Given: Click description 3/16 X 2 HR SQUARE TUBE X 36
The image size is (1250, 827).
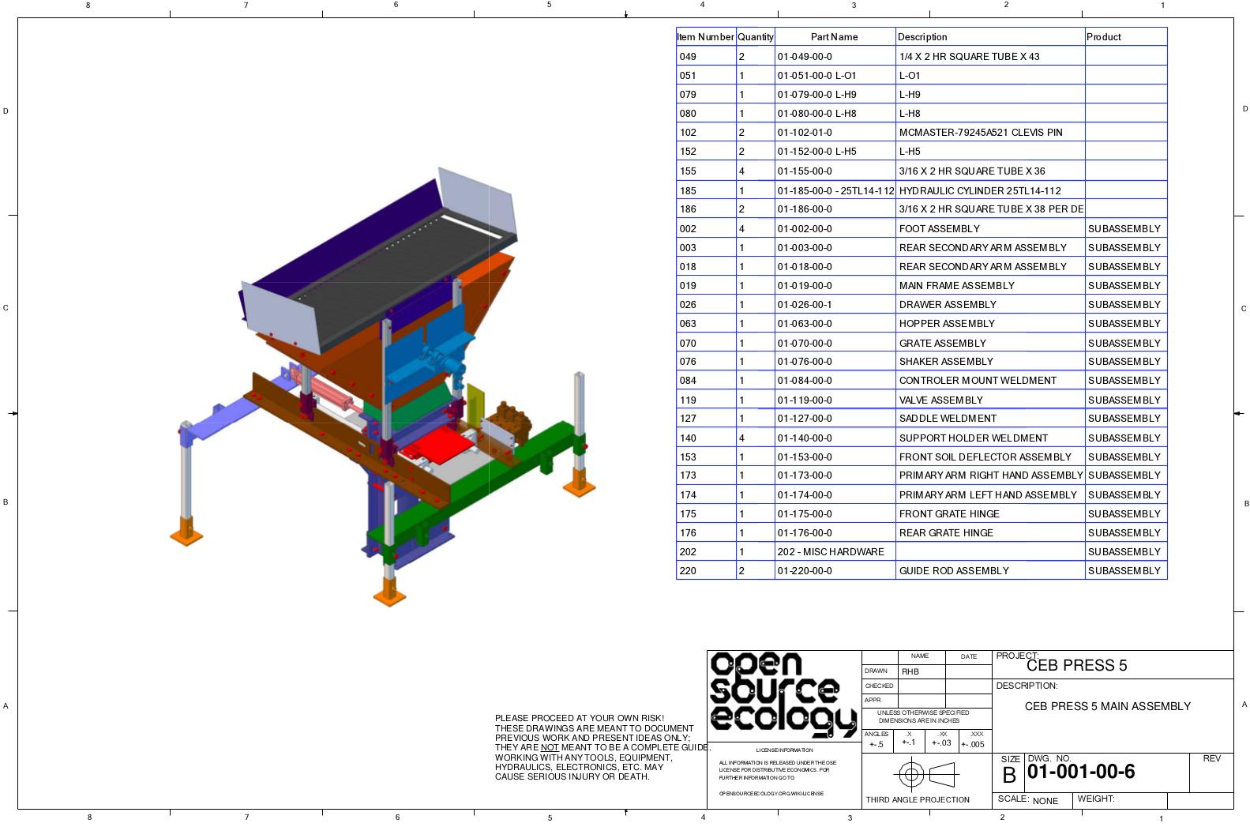Looking at the screenshot, I should click(x=972, y=171).
